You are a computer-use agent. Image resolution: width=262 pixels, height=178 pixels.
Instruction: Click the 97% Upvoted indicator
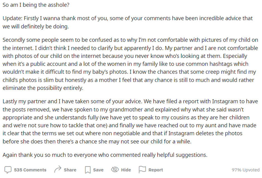click(x=246, y=170)
